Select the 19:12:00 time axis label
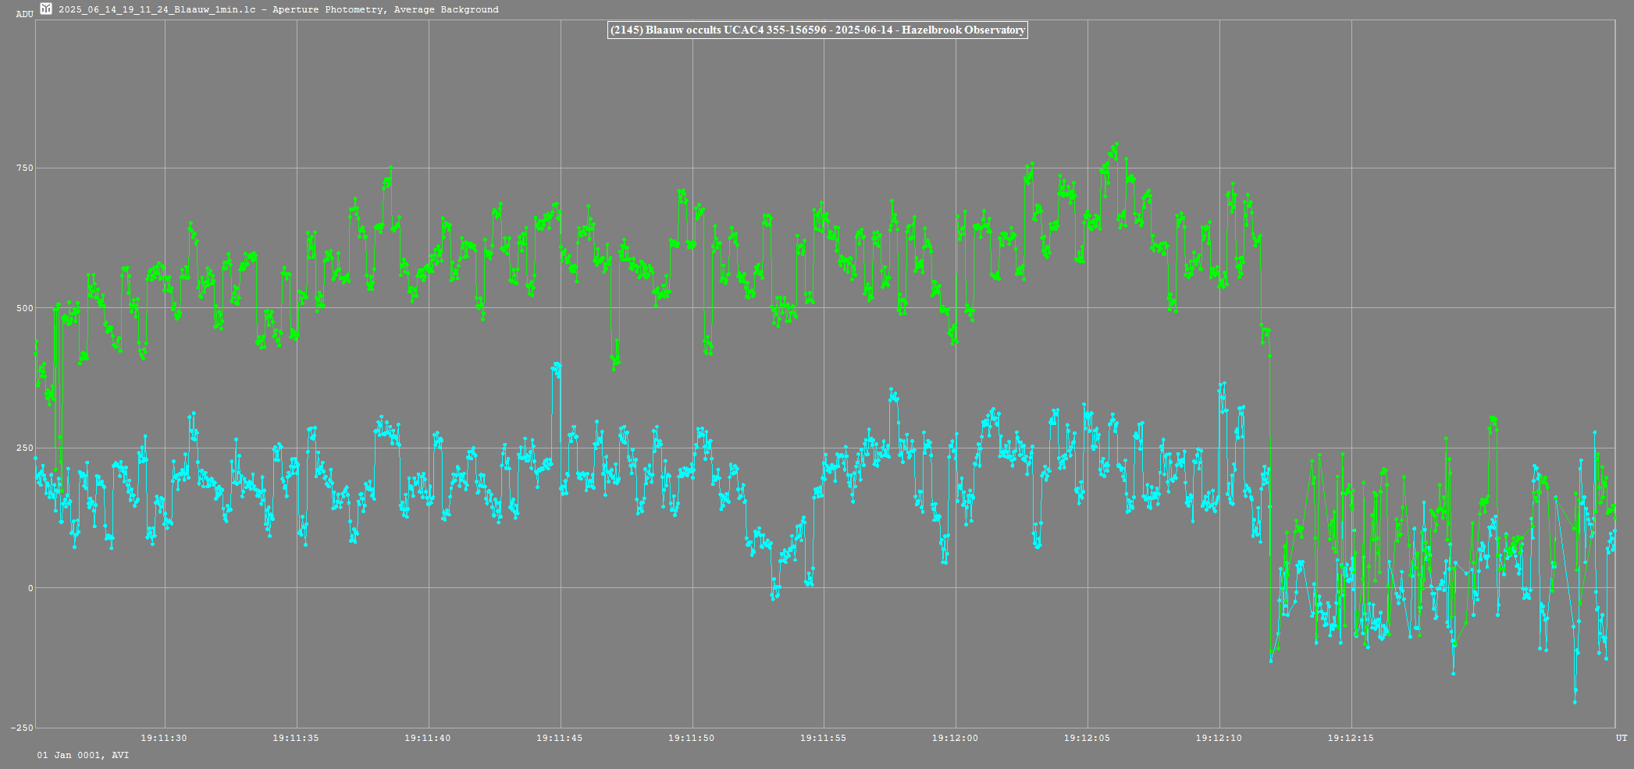This screenshot has height=769, width=1634. pos(956,738)
